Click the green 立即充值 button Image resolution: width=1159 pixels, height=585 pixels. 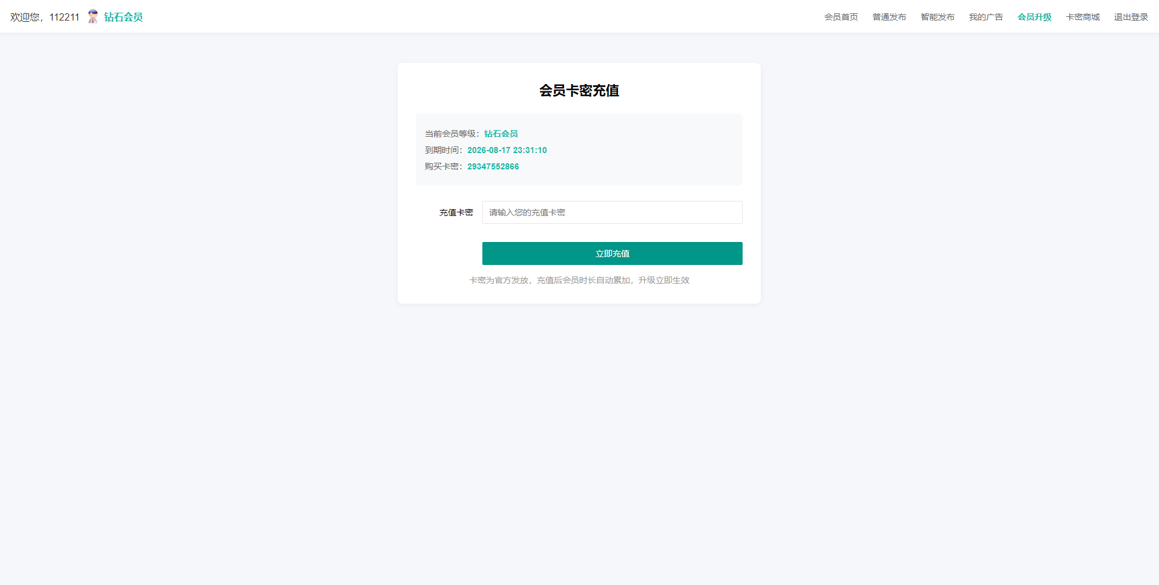pyautogui.click(x=612, y=253)
